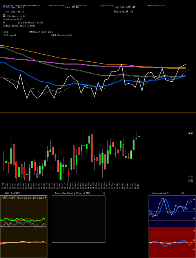Click the 'Stochastics & RSI' panel title
196x258 pixels.
point(168,193)
